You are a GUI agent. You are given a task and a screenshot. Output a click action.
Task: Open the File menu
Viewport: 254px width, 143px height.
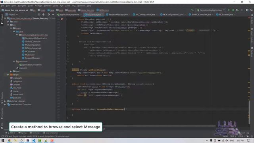coord(2,6)
